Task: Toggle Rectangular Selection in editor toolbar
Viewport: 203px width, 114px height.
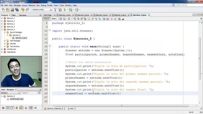Action: [88, 19]
